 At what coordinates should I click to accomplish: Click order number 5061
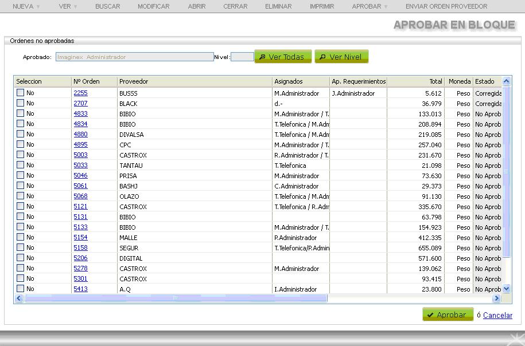[80, 186]
